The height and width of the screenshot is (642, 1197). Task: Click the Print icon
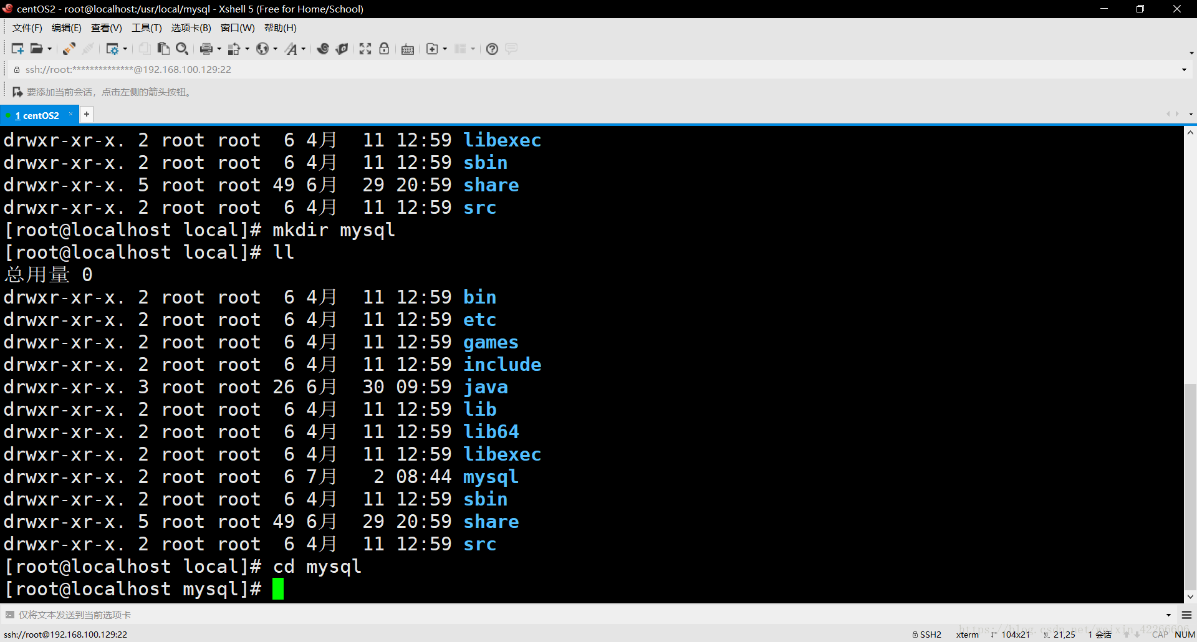(x=206, y=49)
